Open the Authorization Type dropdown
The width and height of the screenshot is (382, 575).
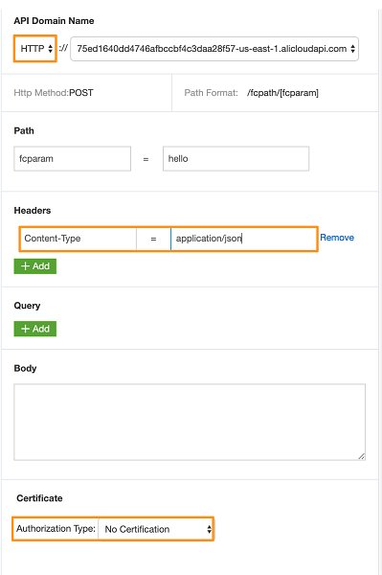click(x=155, y=529)
